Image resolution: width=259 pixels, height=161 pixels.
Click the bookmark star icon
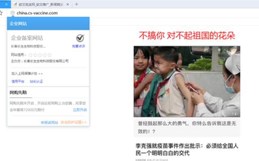(x=2, y=13)
